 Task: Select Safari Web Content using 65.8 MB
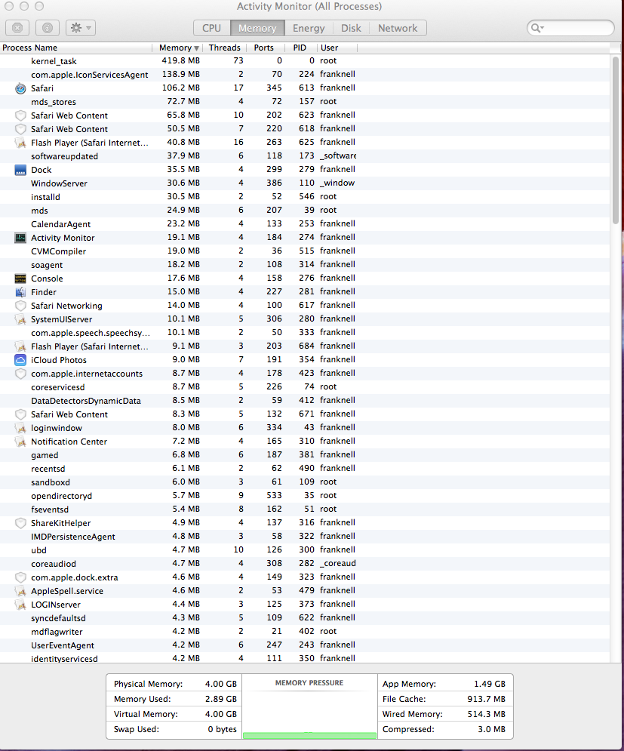coord(305,115)
